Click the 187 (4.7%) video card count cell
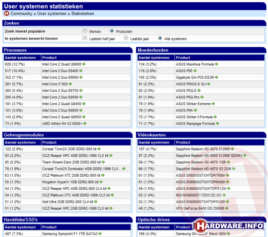Viewport: 268px width, 237px height. coord(156,149)
